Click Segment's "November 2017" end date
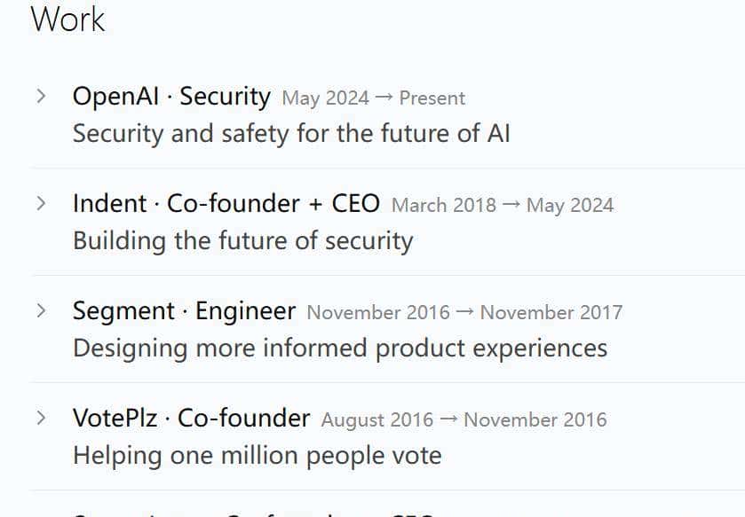The image size is (745, 517). coord(551,313)
